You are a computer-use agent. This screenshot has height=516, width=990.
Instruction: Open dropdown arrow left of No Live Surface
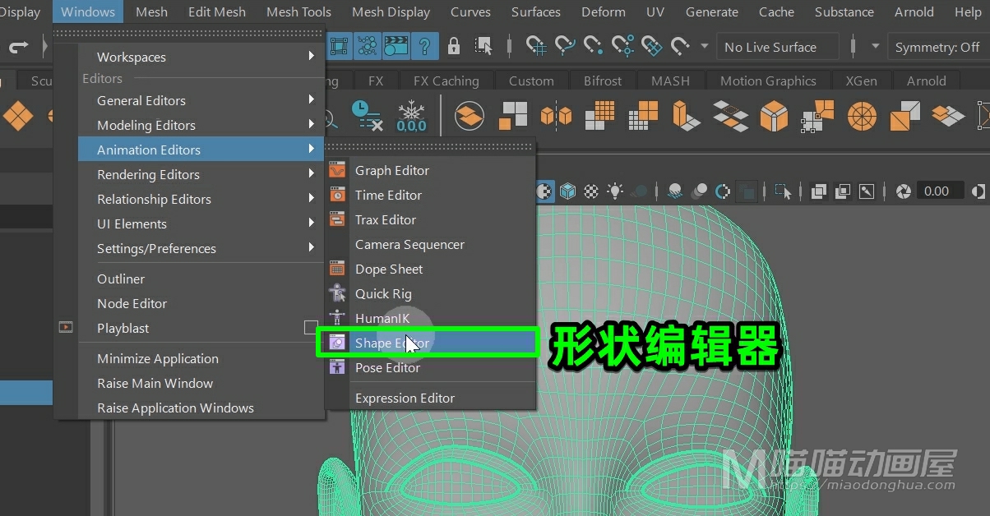(704, 47)
